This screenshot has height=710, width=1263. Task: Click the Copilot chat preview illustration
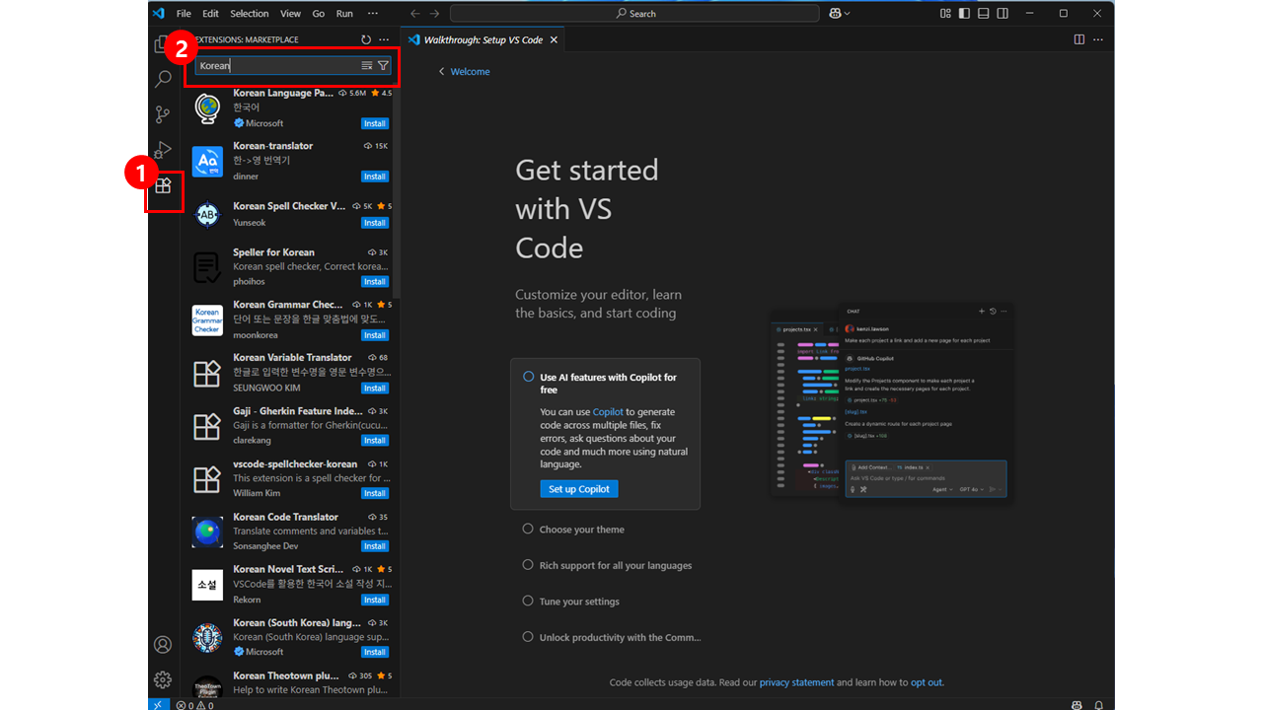893,404
